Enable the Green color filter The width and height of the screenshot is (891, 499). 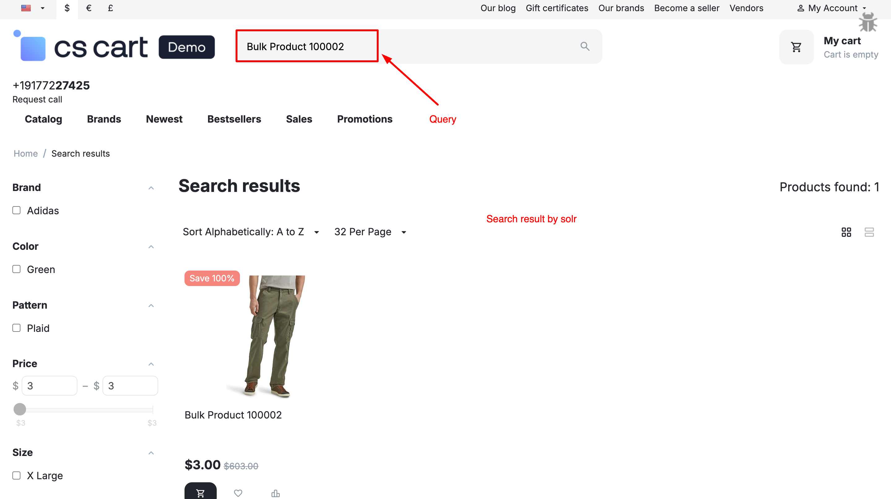point(17,269)
